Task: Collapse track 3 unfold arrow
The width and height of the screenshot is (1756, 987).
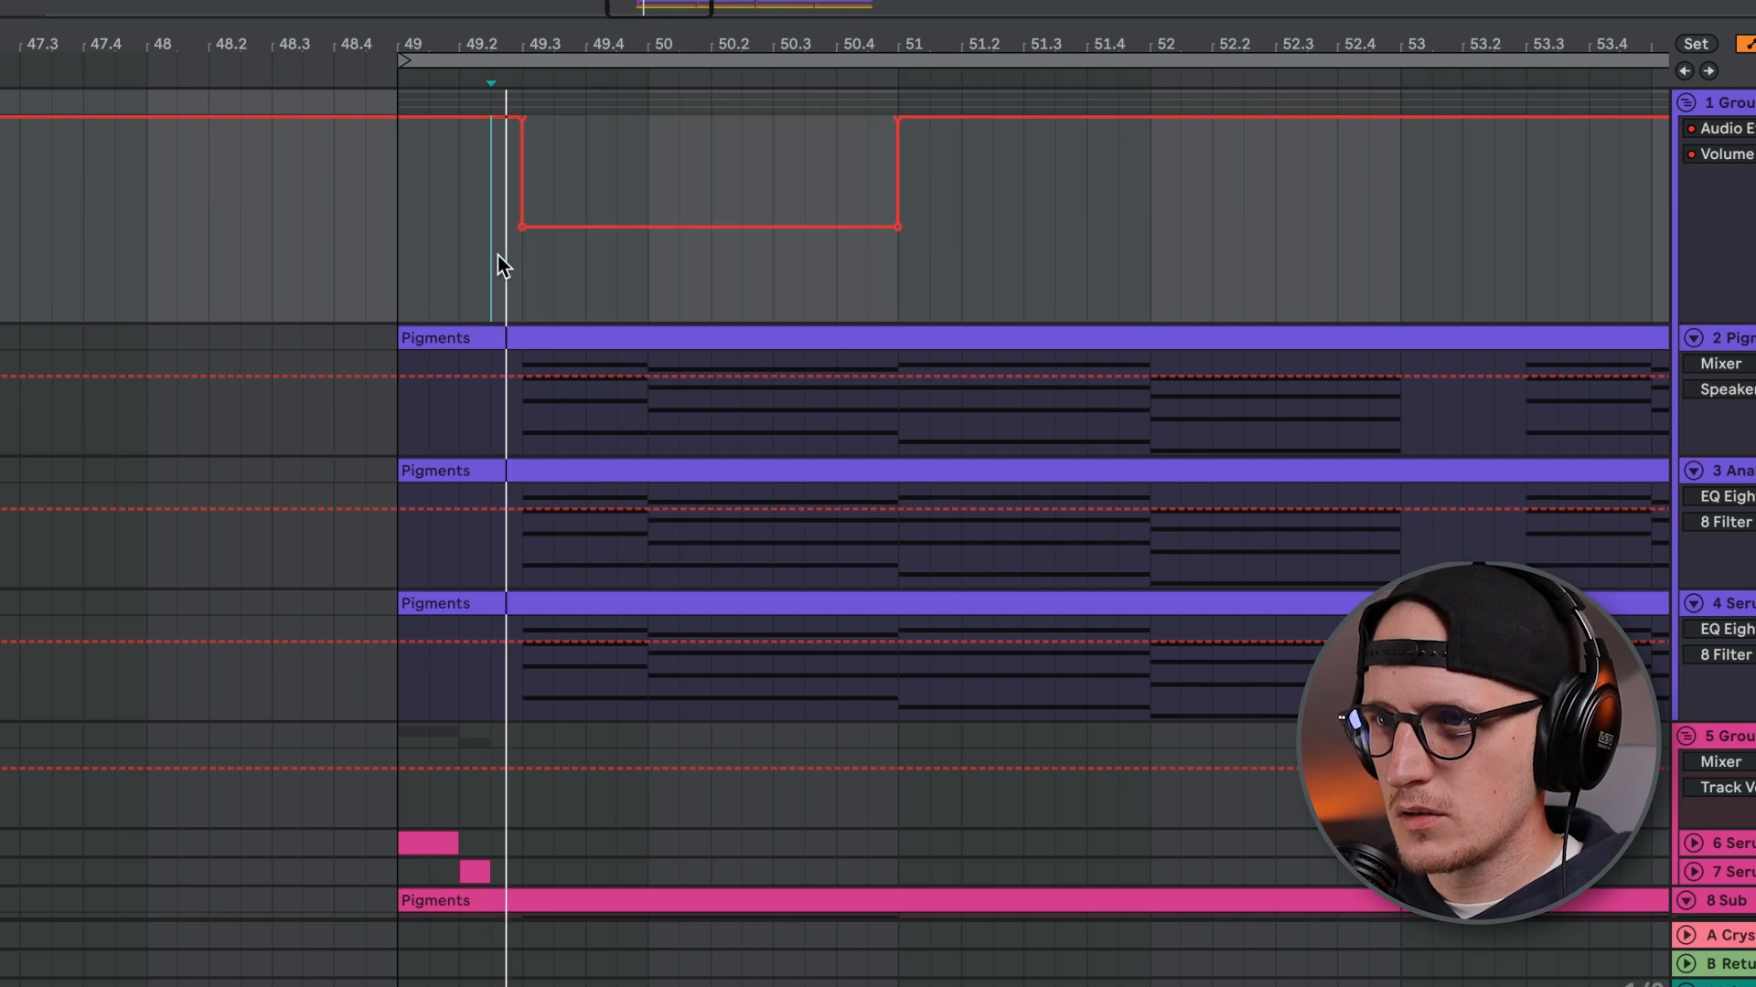Action: pos(1694,471)
